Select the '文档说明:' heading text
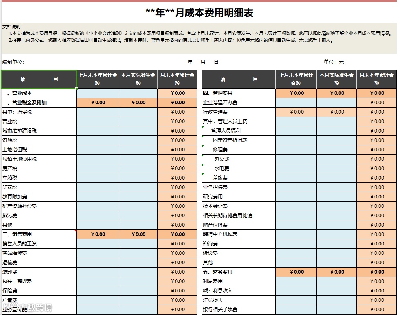Image resolution: width=400 pixels, height=315 pixels. [13, 27]
